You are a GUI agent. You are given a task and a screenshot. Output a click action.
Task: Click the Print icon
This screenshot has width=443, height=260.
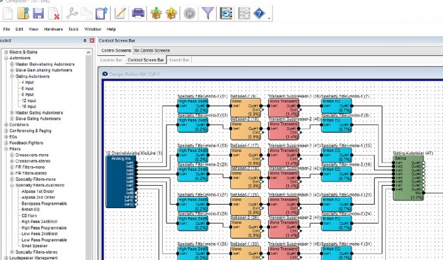138,13
